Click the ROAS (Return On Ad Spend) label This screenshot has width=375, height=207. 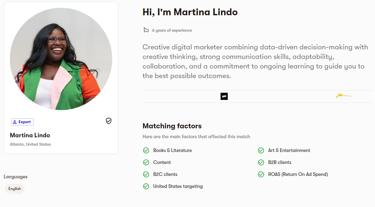(298, 174)
